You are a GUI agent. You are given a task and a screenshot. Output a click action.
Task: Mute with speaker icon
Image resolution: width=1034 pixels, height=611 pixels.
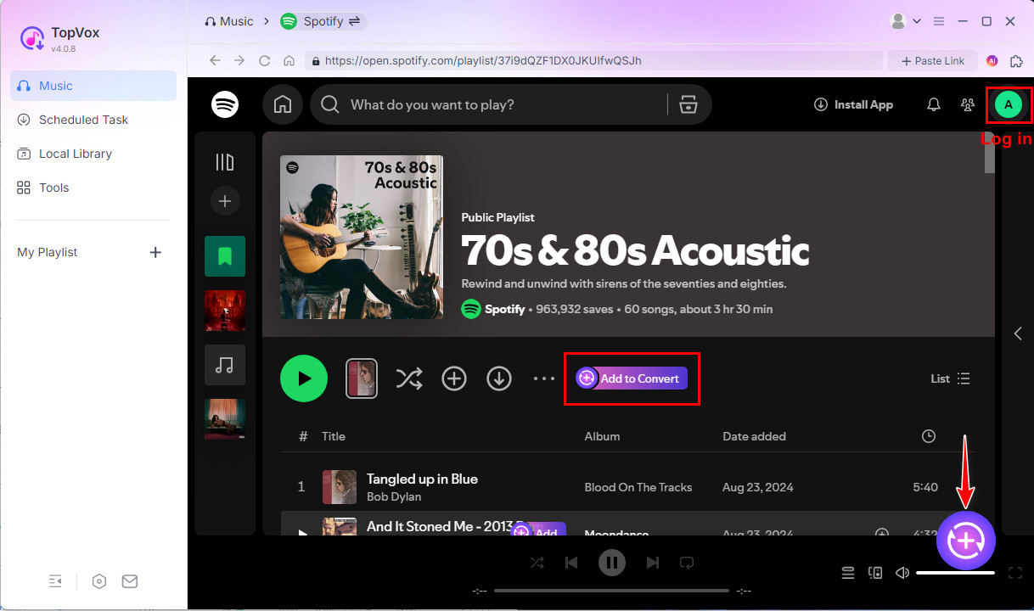(902, 573)
